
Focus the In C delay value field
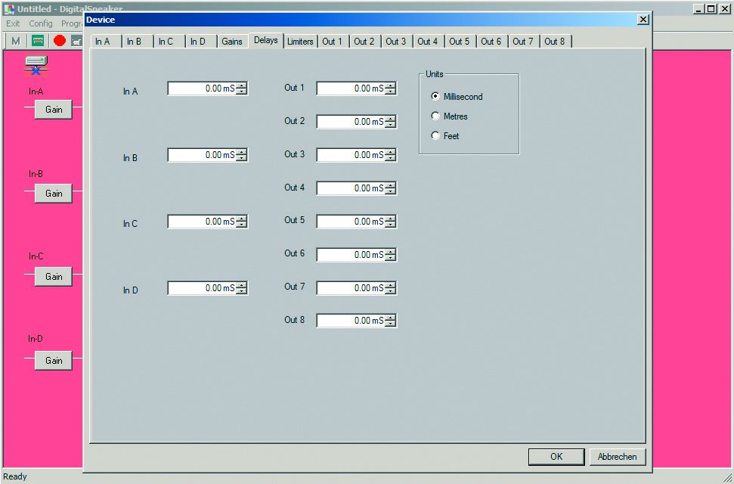coord(202,221)
